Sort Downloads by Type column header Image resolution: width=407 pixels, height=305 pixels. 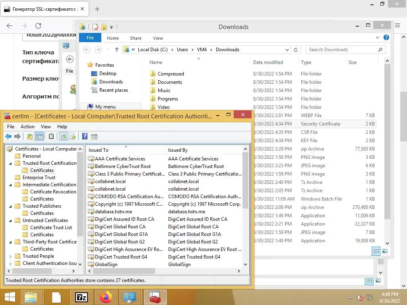point(306,62)
